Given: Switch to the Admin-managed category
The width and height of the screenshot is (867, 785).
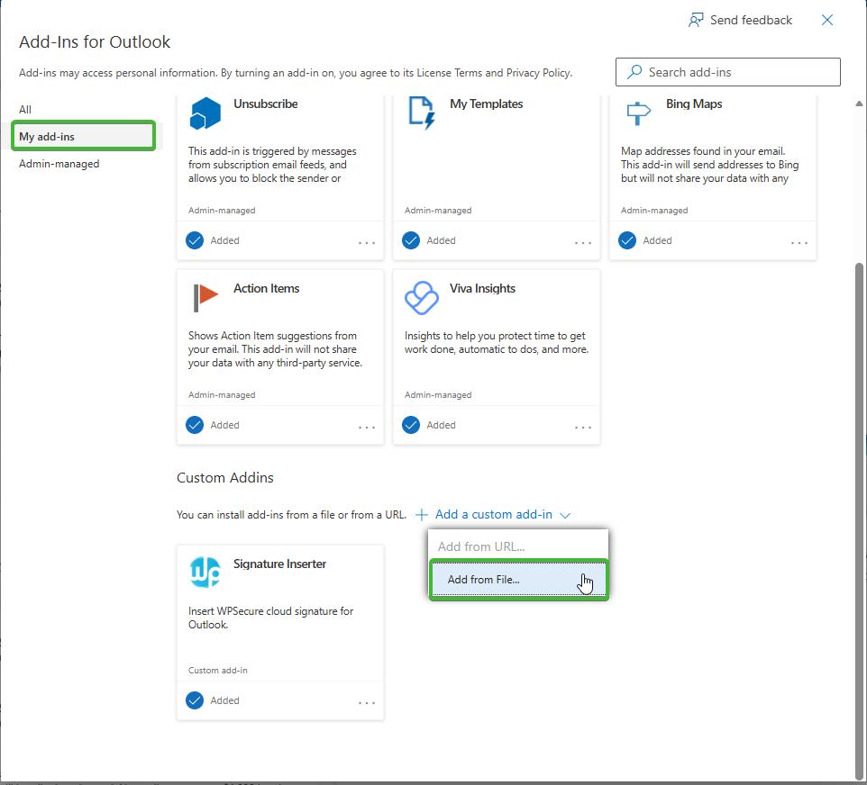Looking at the screenshot, I should tap(59, 164).
